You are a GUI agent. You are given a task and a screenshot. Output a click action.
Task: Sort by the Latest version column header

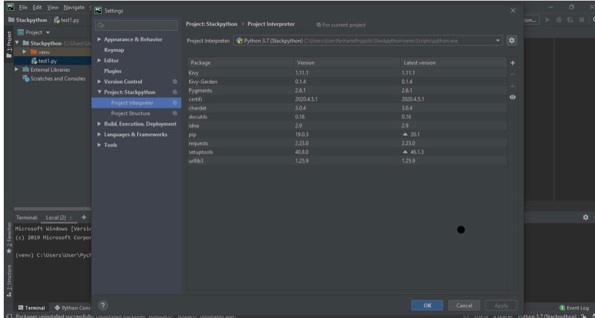[x=453, y=62]
